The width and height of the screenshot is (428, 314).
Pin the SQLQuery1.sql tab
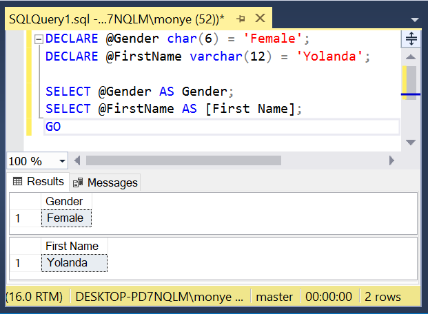point(241,19)
